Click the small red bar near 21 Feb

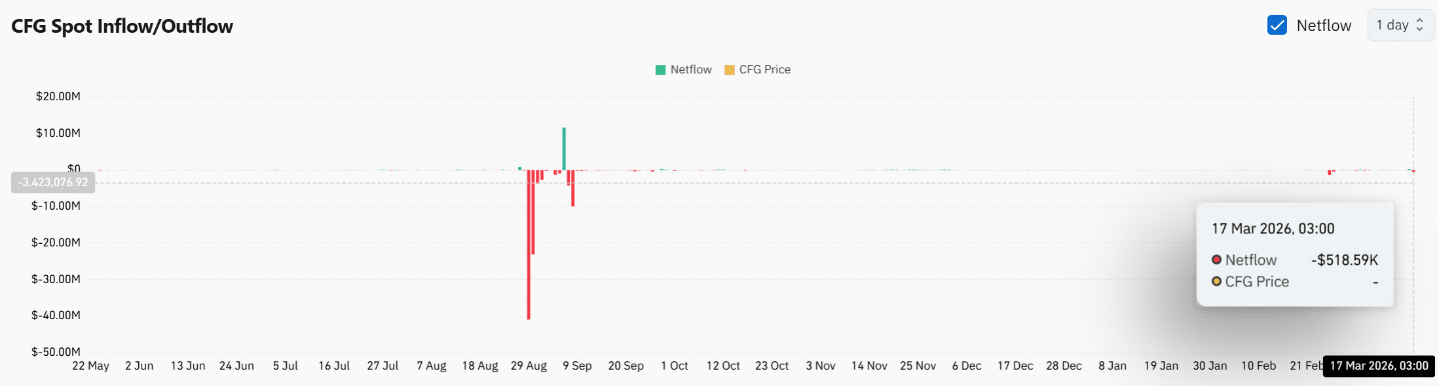point(1329,172)
